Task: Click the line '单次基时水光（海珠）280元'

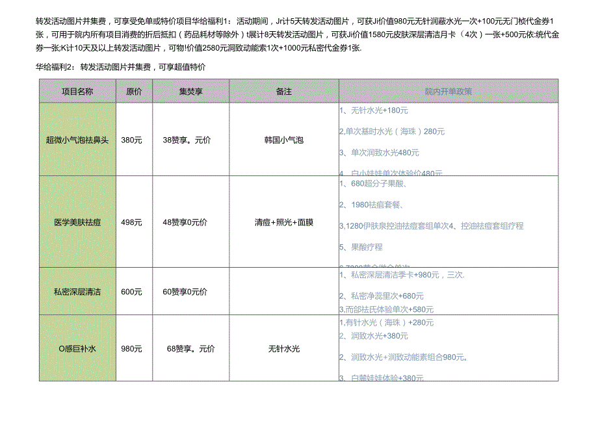Action: [x=395, y=131]
